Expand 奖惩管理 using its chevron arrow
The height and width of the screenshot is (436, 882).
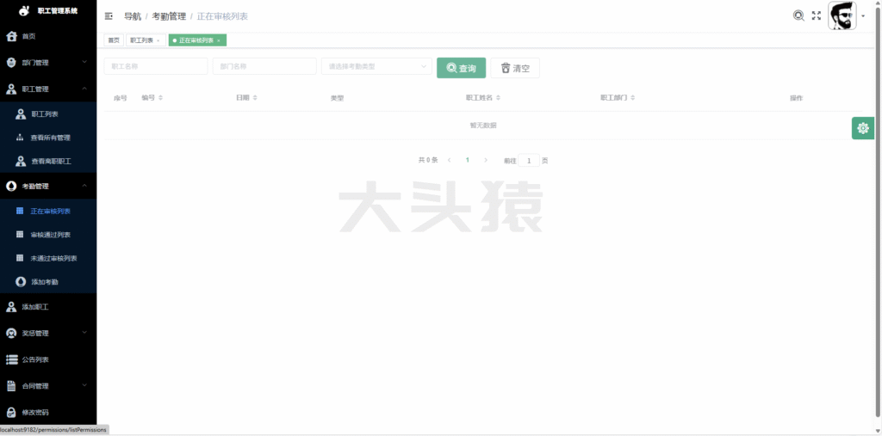(x=84, y=333)
